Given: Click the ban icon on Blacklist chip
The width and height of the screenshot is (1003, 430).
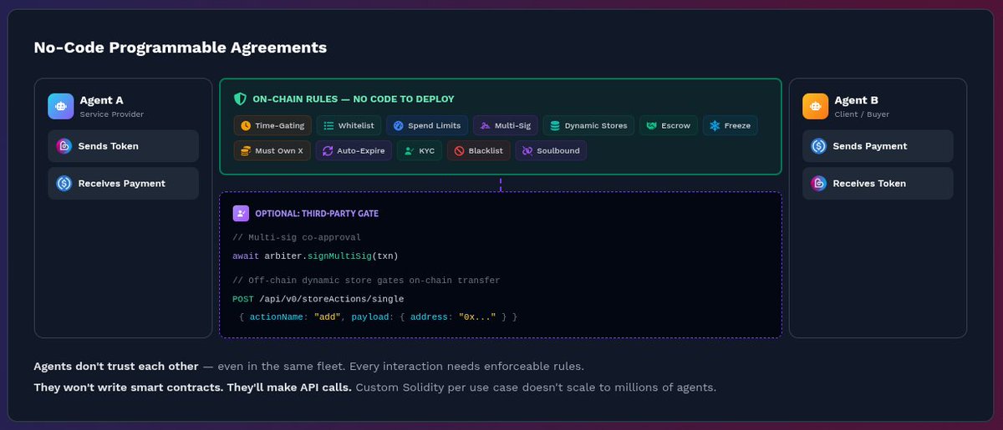Looking at the screenshot, I should pos(459,151).
